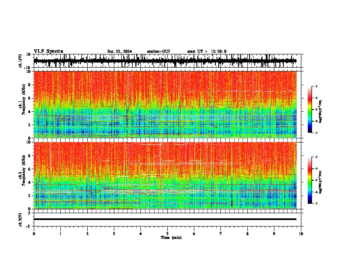Click time axis tick label "1"
Screen dimensions: 339x262
click(x=60, y=234)
